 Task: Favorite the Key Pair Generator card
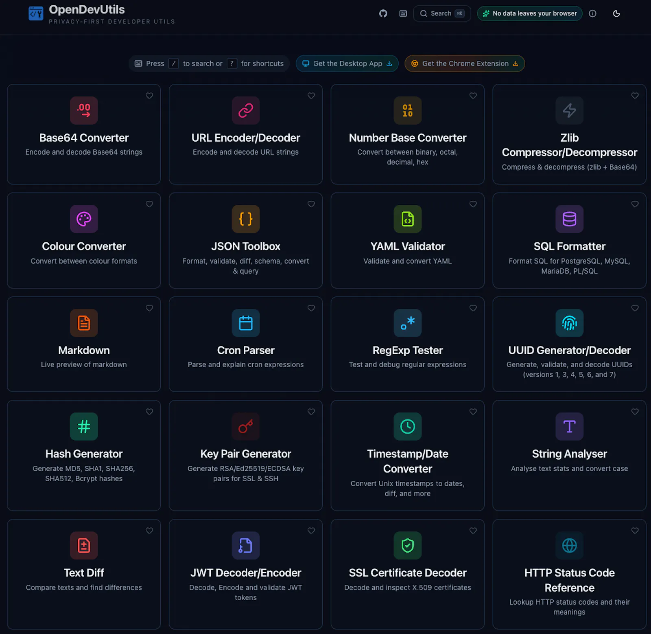click(311, 412)
